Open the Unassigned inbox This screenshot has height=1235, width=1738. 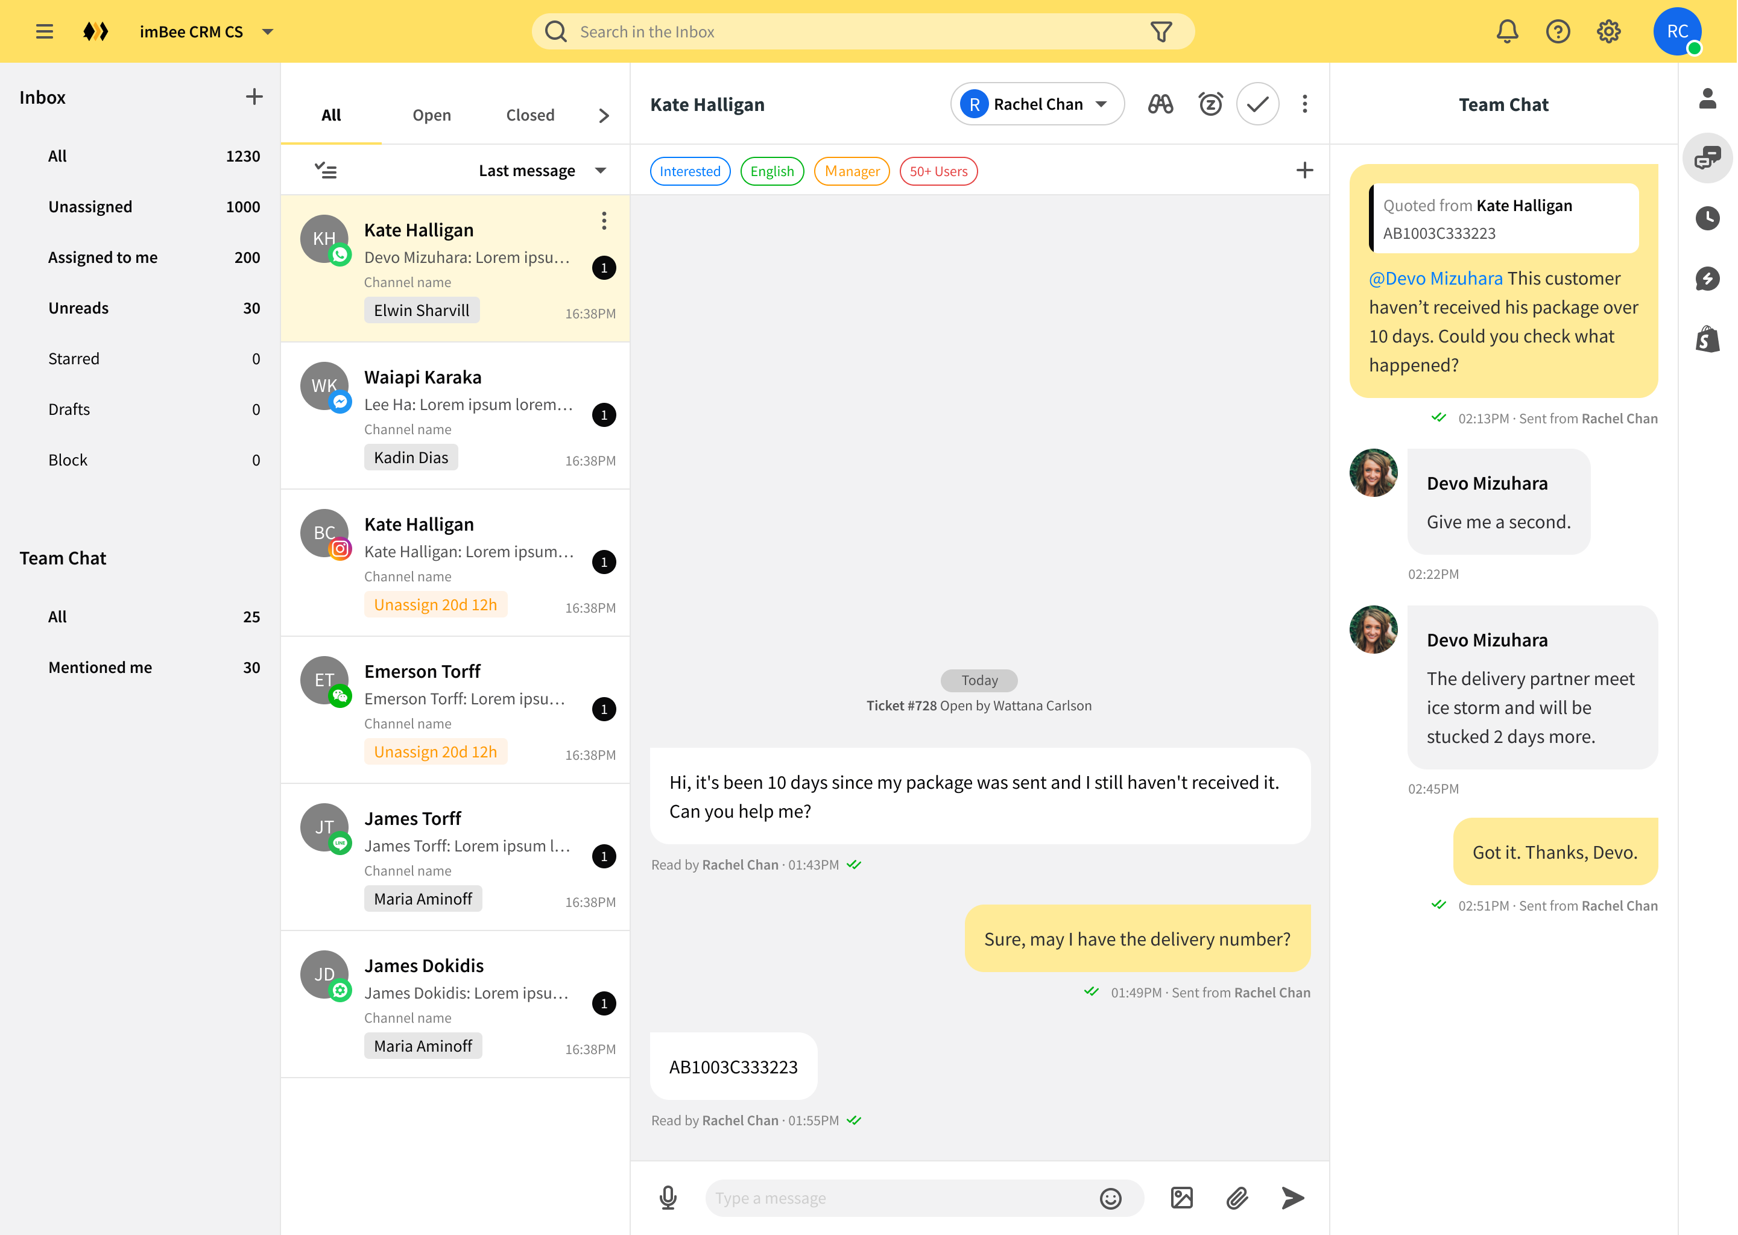(90, 207)
